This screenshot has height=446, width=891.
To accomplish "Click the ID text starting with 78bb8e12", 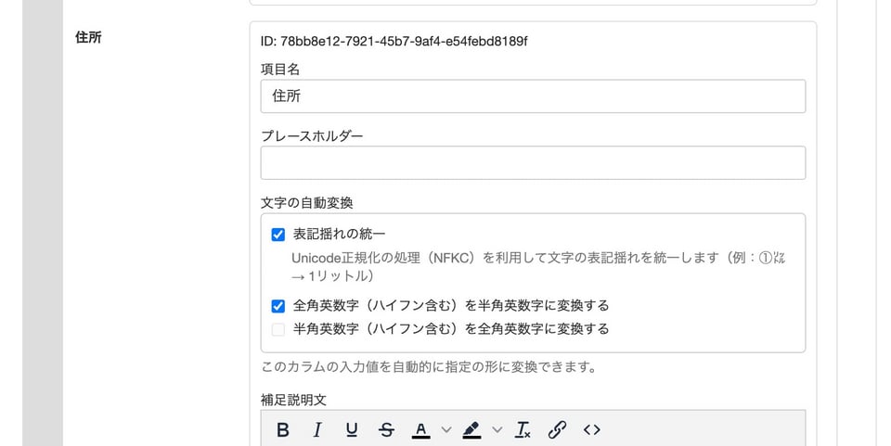I will point(394,42).
